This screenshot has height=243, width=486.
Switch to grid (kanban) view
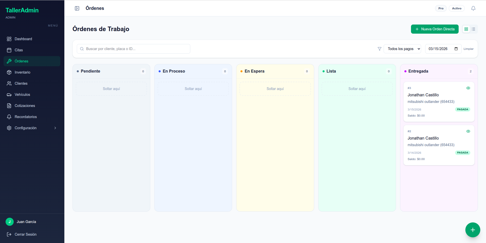coord(466,29)
